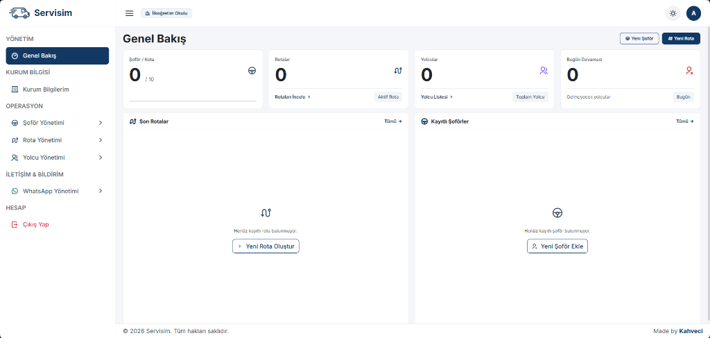This screenshot has height=338, width=710.
Task: Click the Kahveci link in footer
Action: click(x=691, y=331)
